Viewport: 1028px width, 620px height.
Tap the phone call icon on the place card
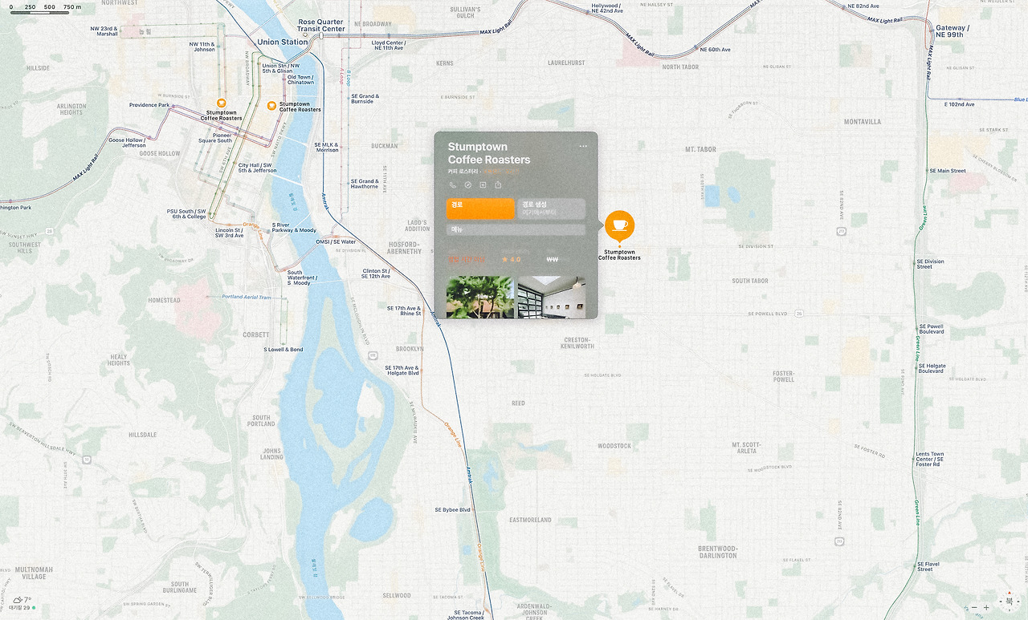(453, 185)
